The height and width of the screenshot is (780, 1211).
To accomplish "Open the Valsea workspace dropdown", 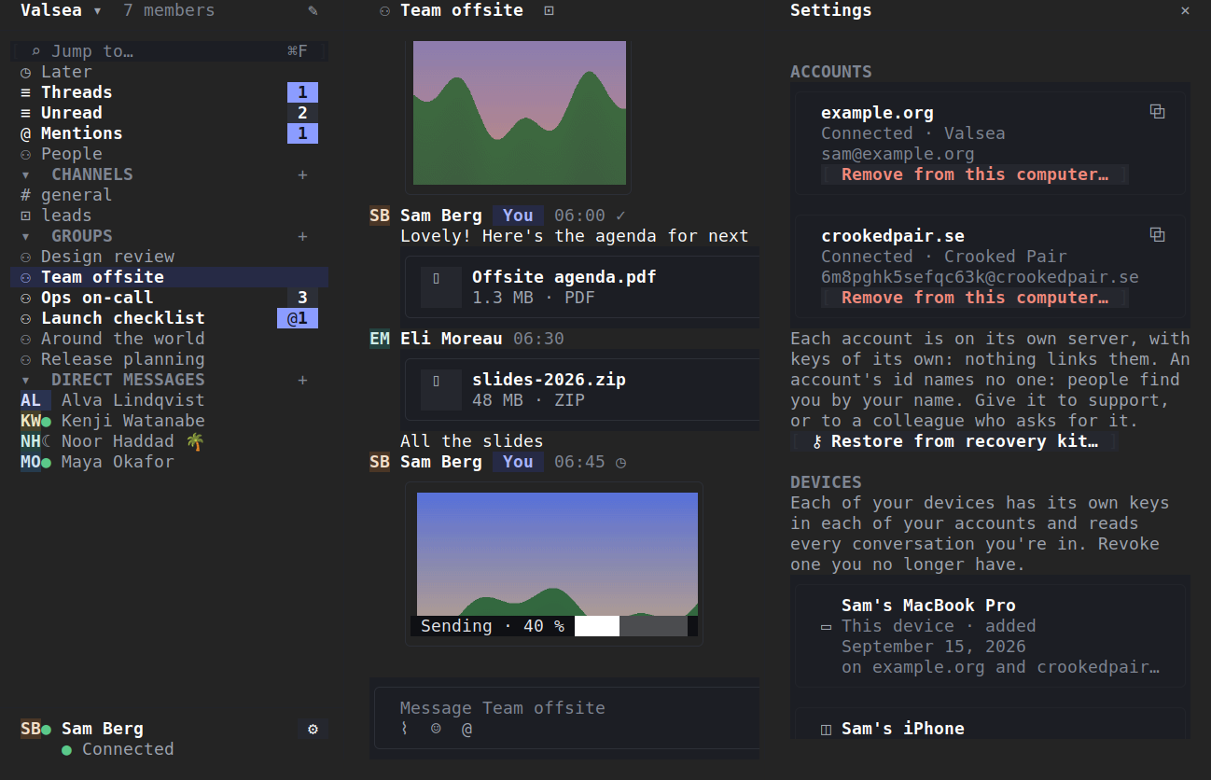I will click(62, 11).
